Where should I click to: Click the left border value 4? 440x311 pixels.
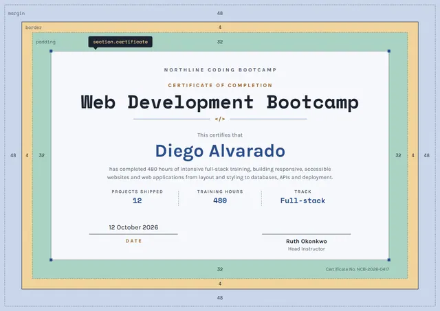[27, 155]
